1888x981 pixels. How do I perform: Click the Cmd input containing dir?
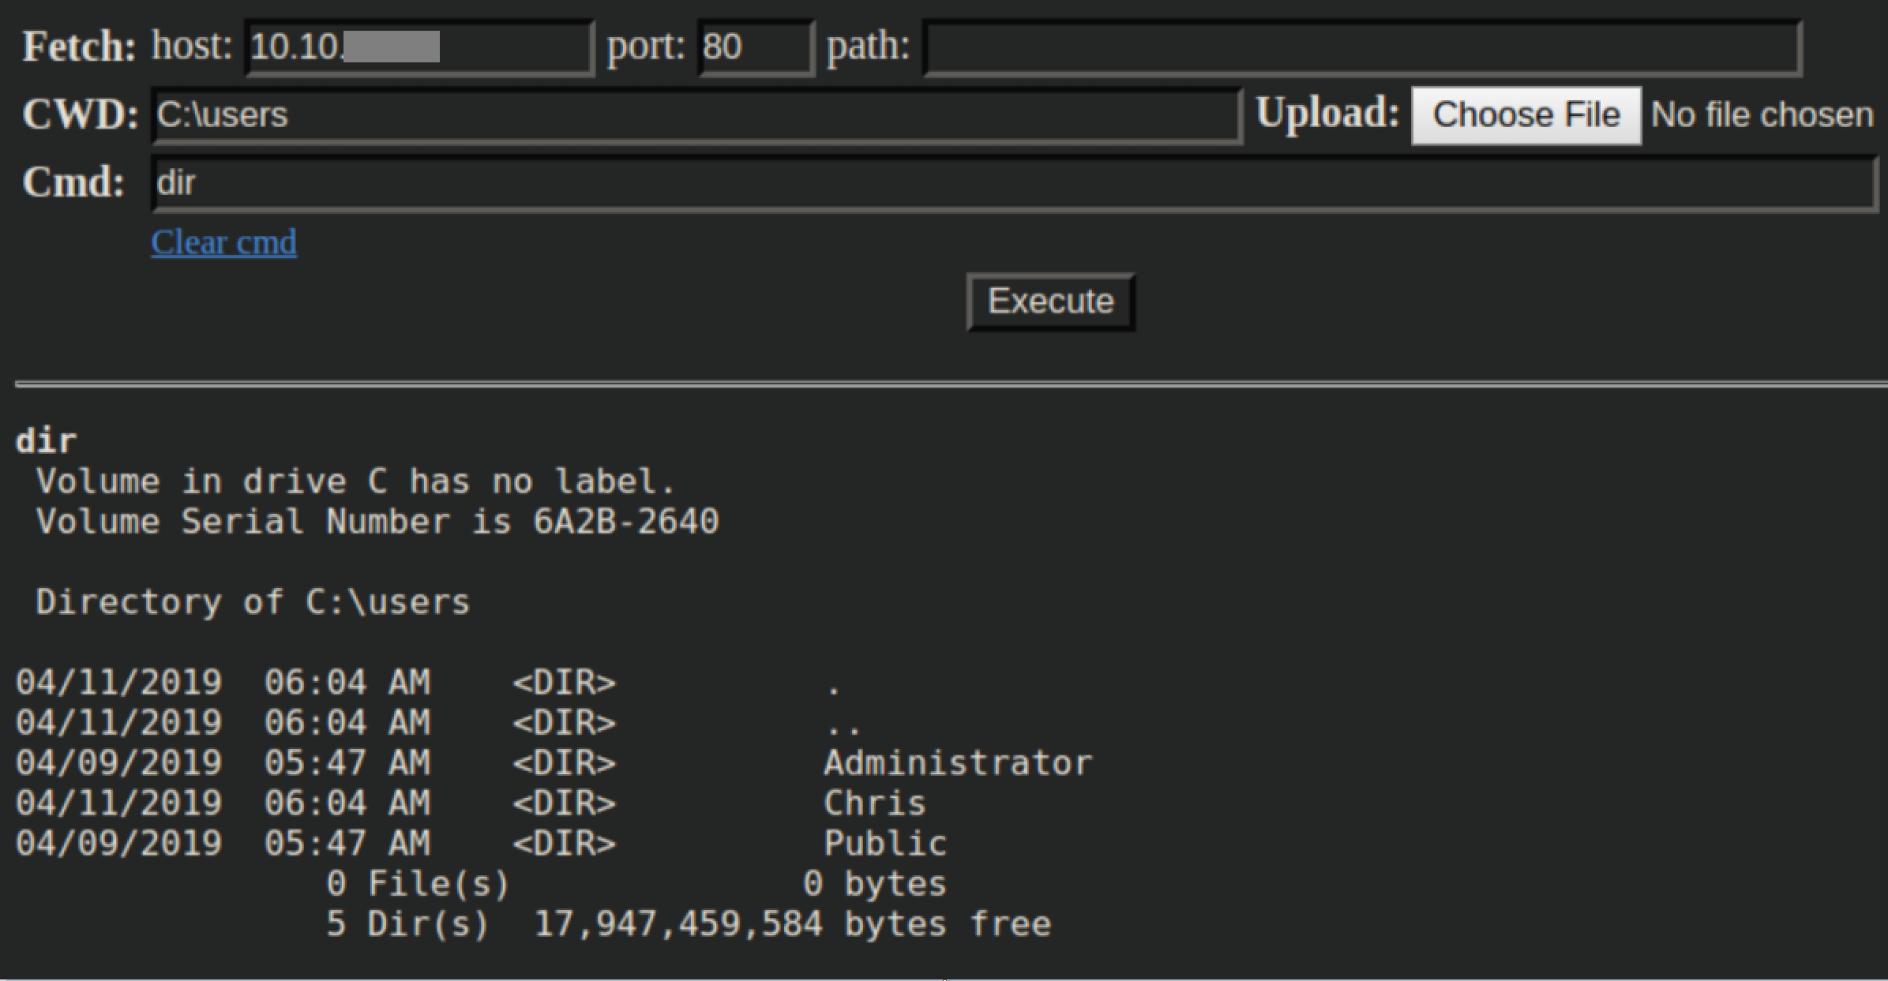pyautogui.click(x=1014, y=183)
